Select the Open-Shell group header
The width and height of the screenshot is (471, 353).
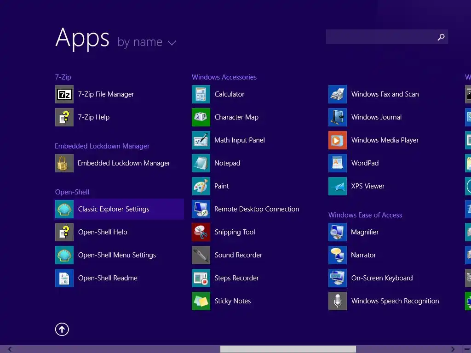click(72, 192)
